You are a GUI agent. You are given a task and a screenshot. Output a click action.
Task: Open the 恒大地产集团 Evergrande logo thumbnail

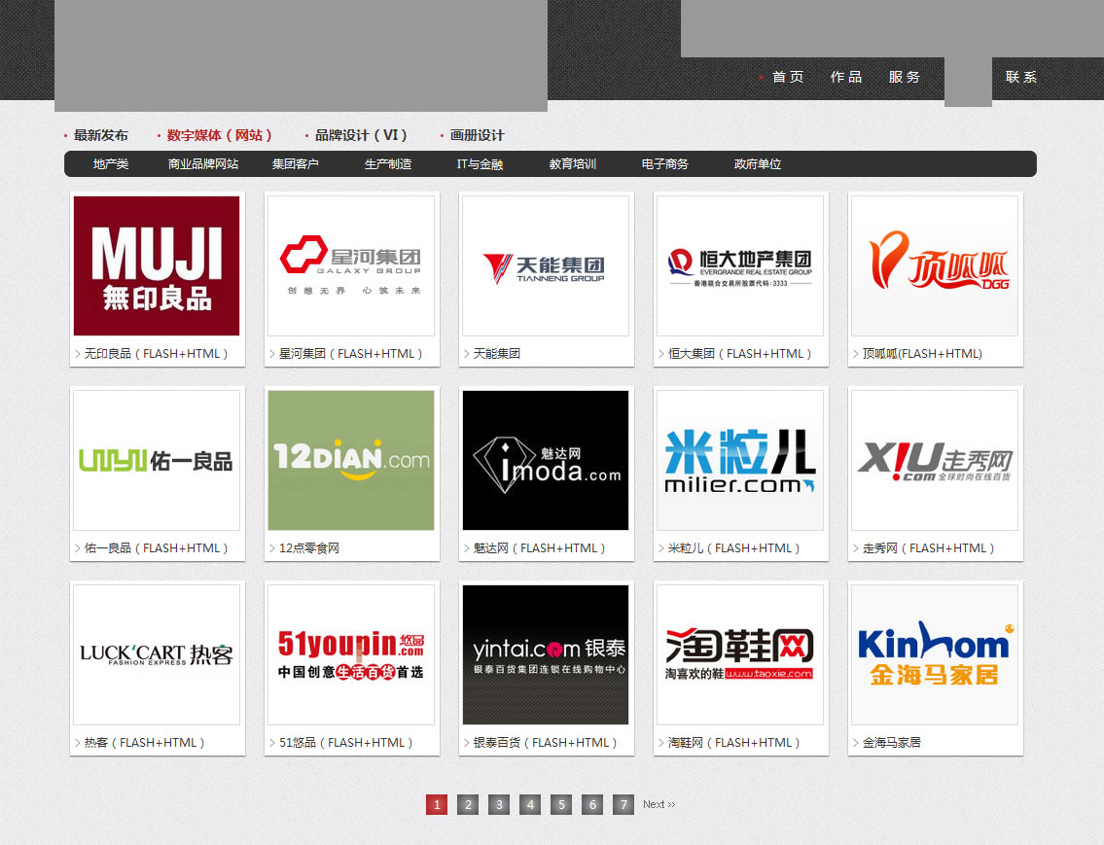click(x=740, y=266)
